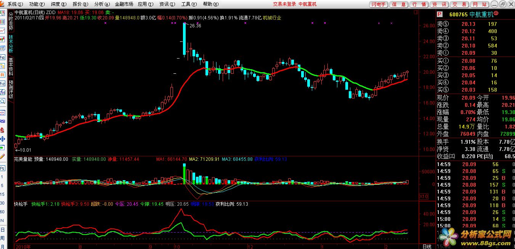Image resolution: width=515 pixels, height=249 pixels.
Task: Select the N period button
Action: (2, 220)
